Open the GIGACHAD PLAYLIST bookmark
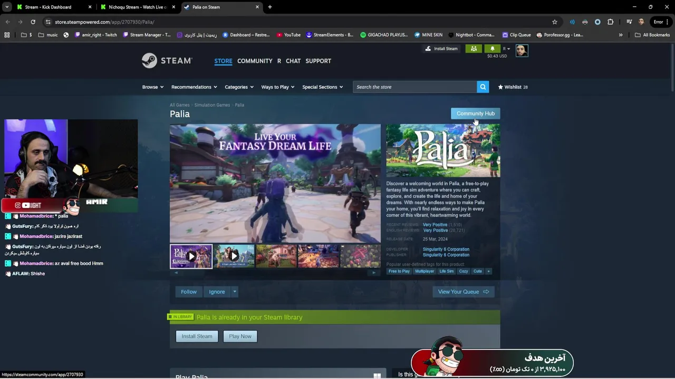The width and height of the screenshot is (675, 379). pos(384,35)
